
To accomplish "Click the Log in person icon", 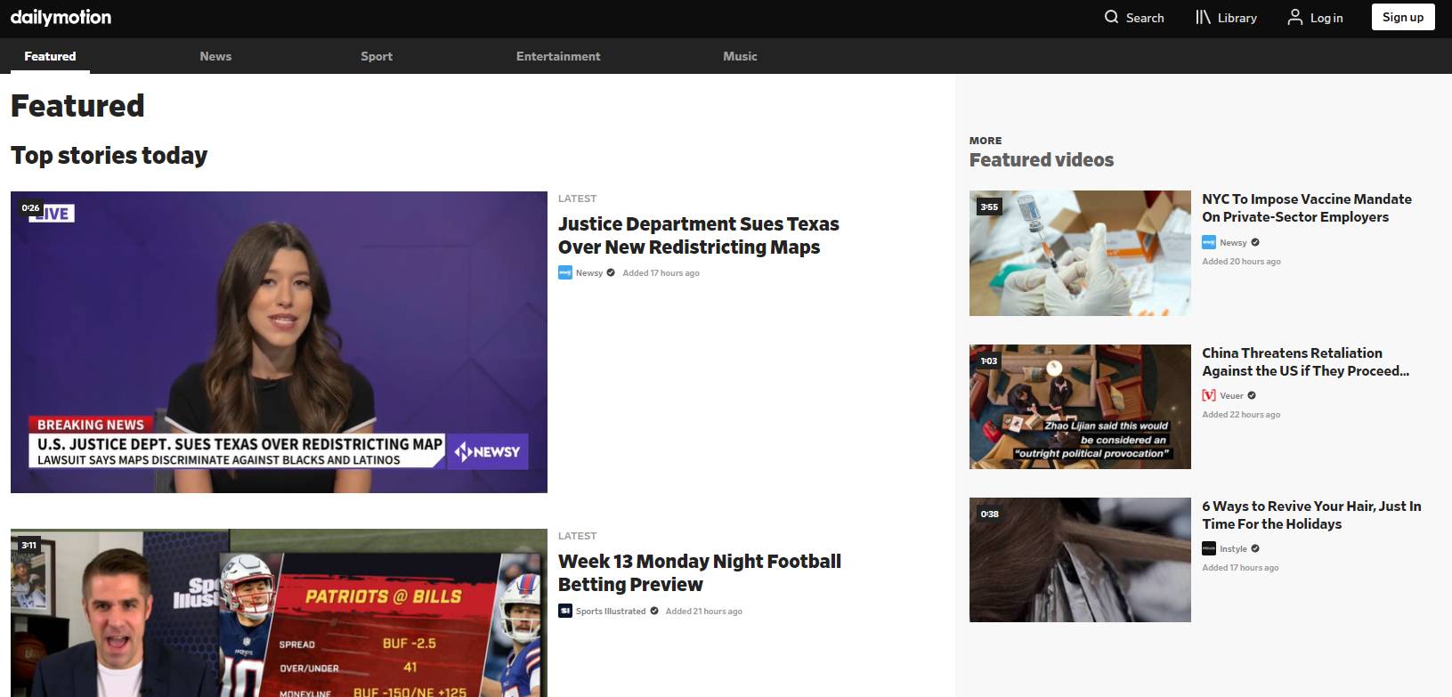I will click(1294, 17).
